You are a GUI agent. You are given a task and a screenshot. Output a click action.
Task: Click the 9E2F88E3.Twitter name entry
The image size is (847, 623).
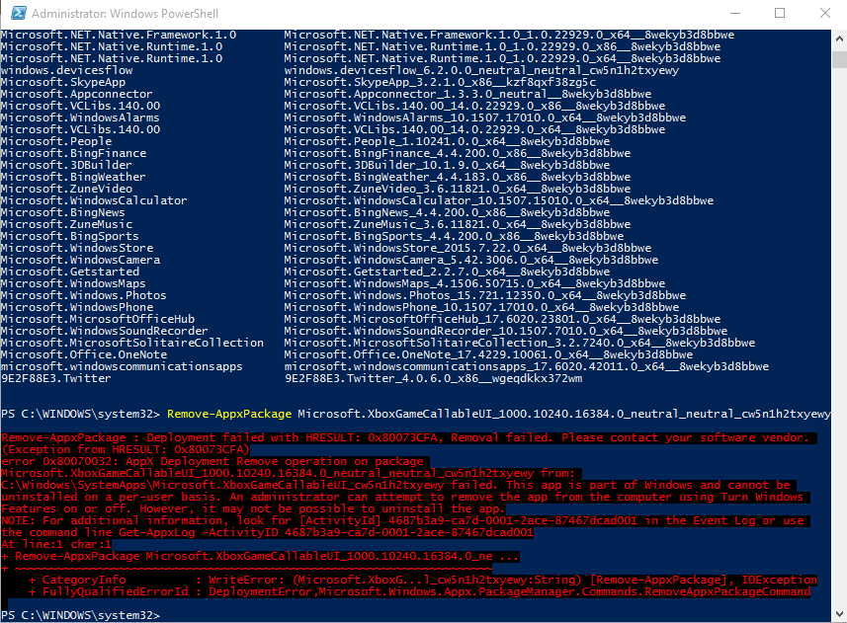pos(55,379)
